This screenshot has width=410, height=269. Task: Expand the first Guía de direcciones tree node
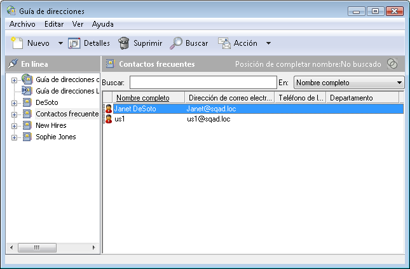click(x=15, y=80)
